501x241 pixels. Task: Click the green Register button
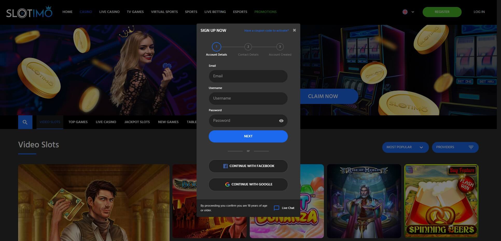[x=442, y=12]
